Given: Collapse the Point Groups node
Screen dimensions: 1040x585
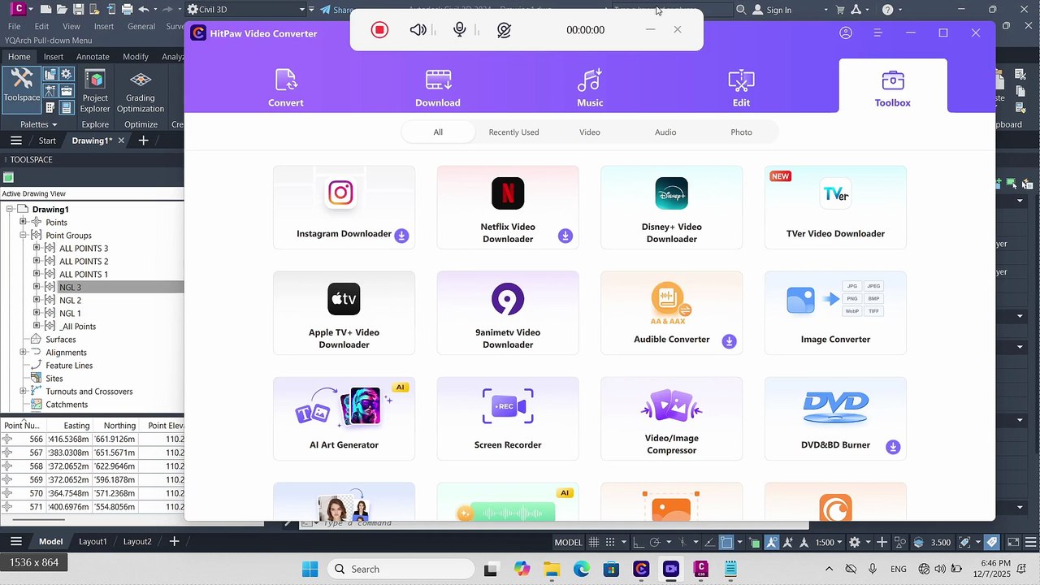Looking at the screenshot, I should [x=24, y=236].
